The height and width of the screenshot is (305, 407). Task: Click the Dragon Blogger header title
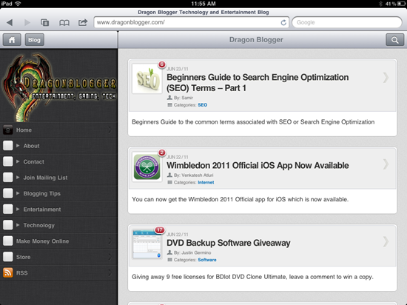coord(256,40)
